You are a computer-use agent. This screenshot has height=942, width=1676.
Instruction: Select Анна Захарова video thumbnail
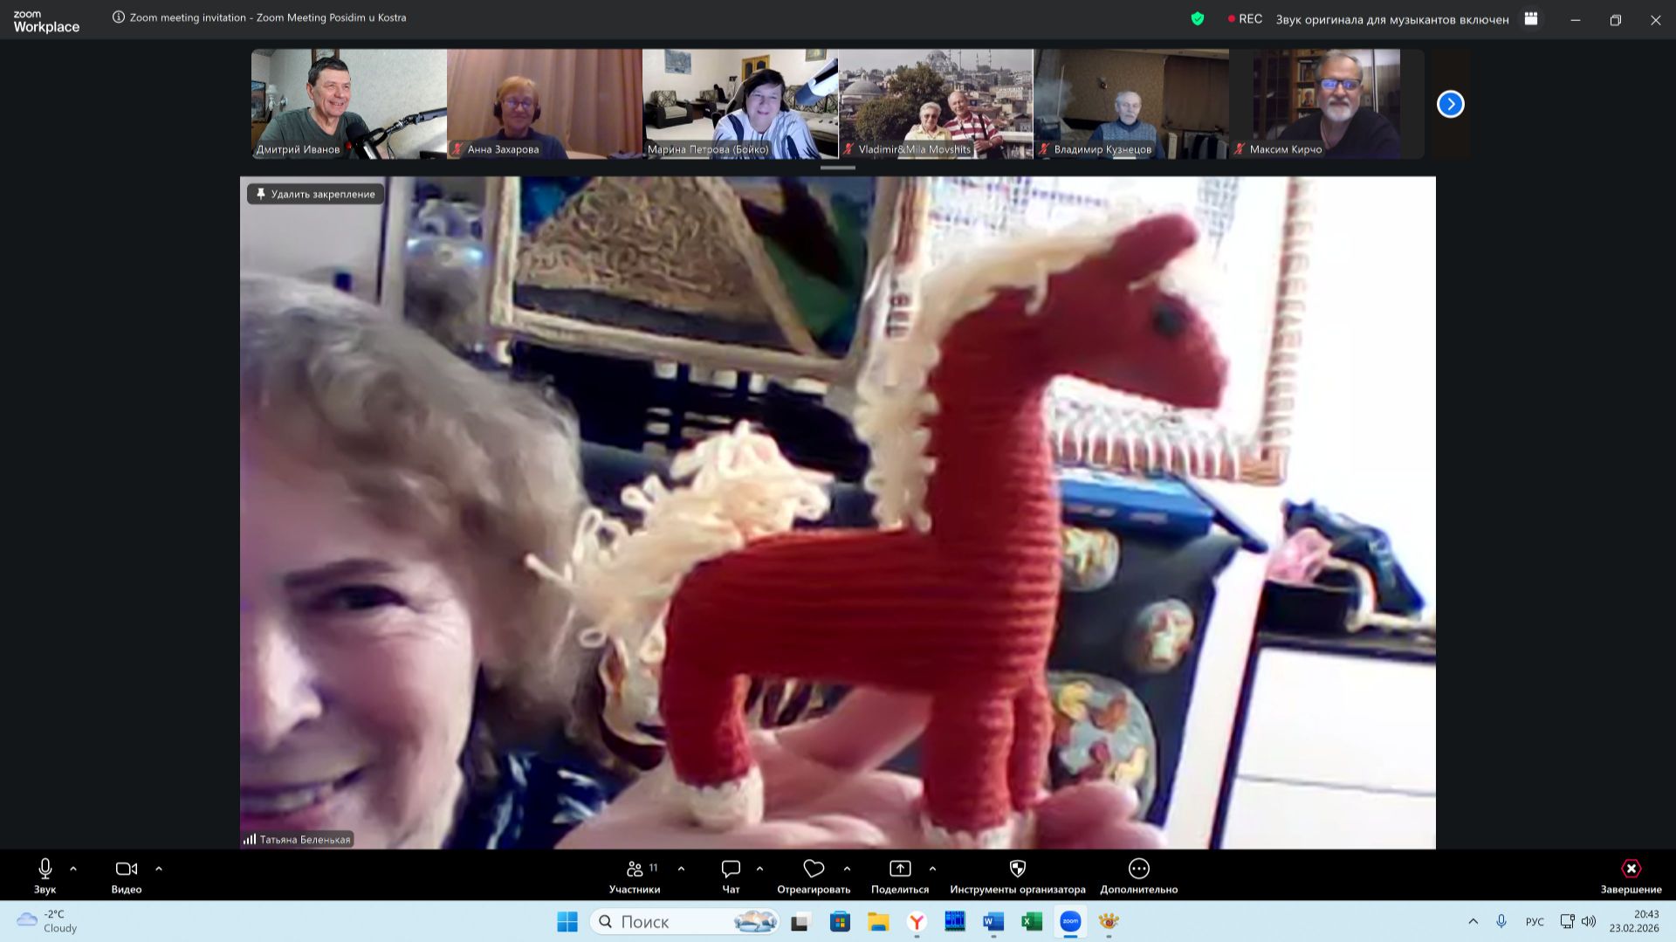click(545, 104)
